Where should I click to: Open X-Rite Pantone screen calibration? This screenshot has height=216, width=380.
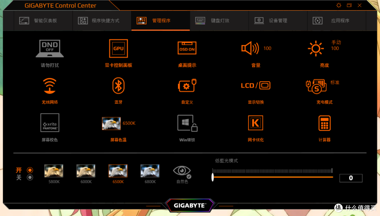click(50, 123)
